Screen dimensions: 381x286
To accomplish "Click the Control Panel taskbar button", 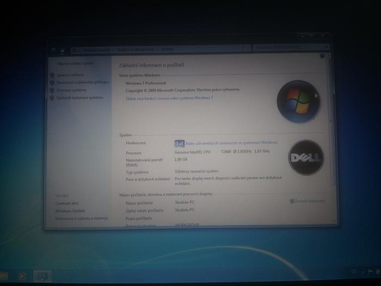I will click(x=41, y=276).
